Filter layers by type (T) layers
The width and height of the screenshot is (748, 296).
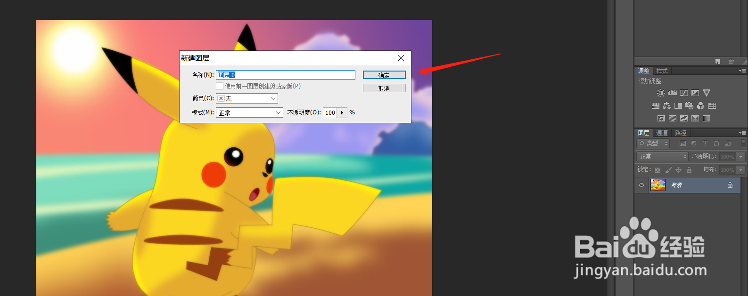pyautogui.click(x=705, y=144)
